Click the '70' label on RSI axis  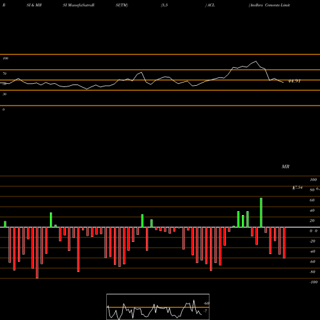tap(4, 74)
